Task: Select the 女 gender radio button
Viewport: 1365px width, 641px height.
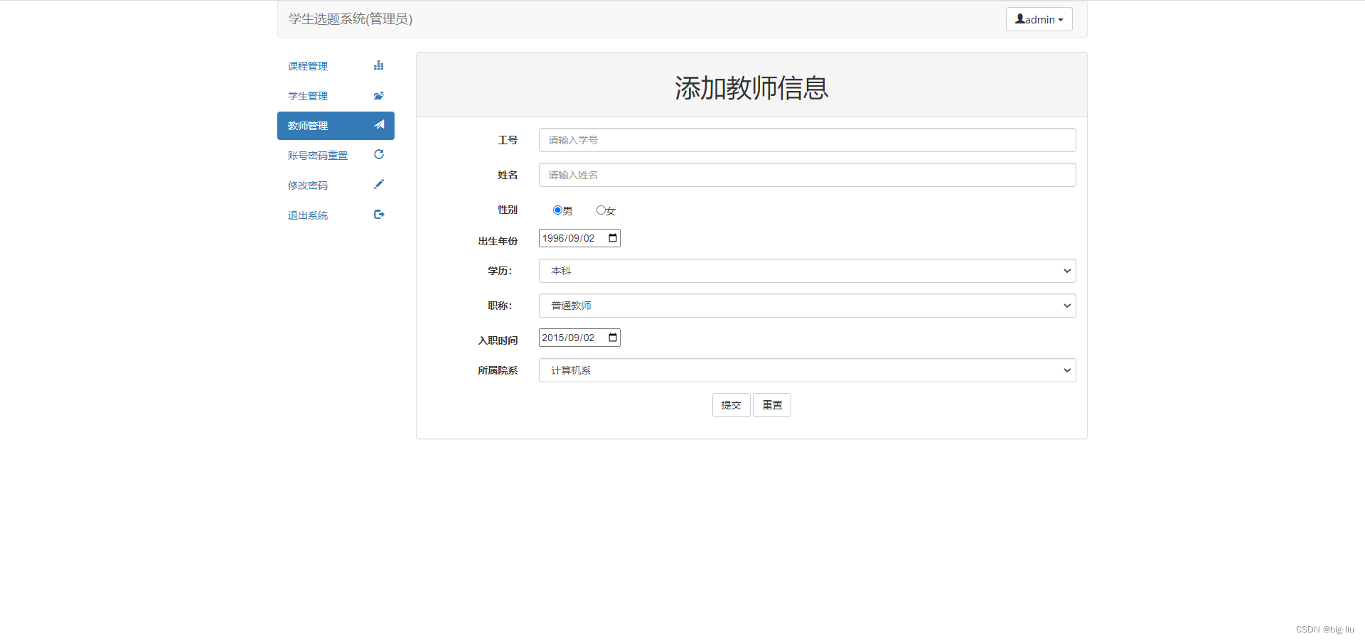Action: (601, 210)
